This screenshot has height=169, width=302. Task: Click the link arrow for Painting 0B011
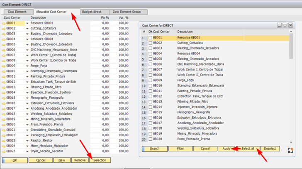3,76
